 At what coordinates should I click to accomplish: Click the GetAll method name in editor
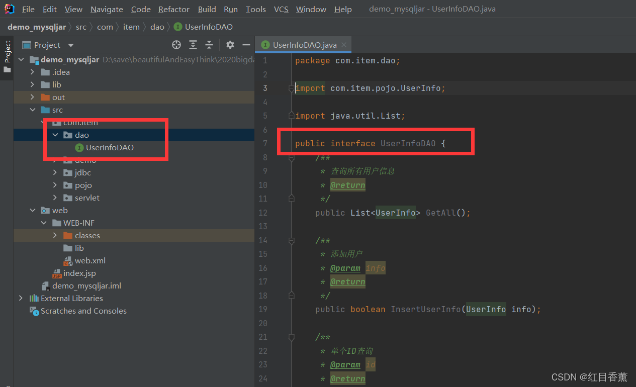pos(441,213)
